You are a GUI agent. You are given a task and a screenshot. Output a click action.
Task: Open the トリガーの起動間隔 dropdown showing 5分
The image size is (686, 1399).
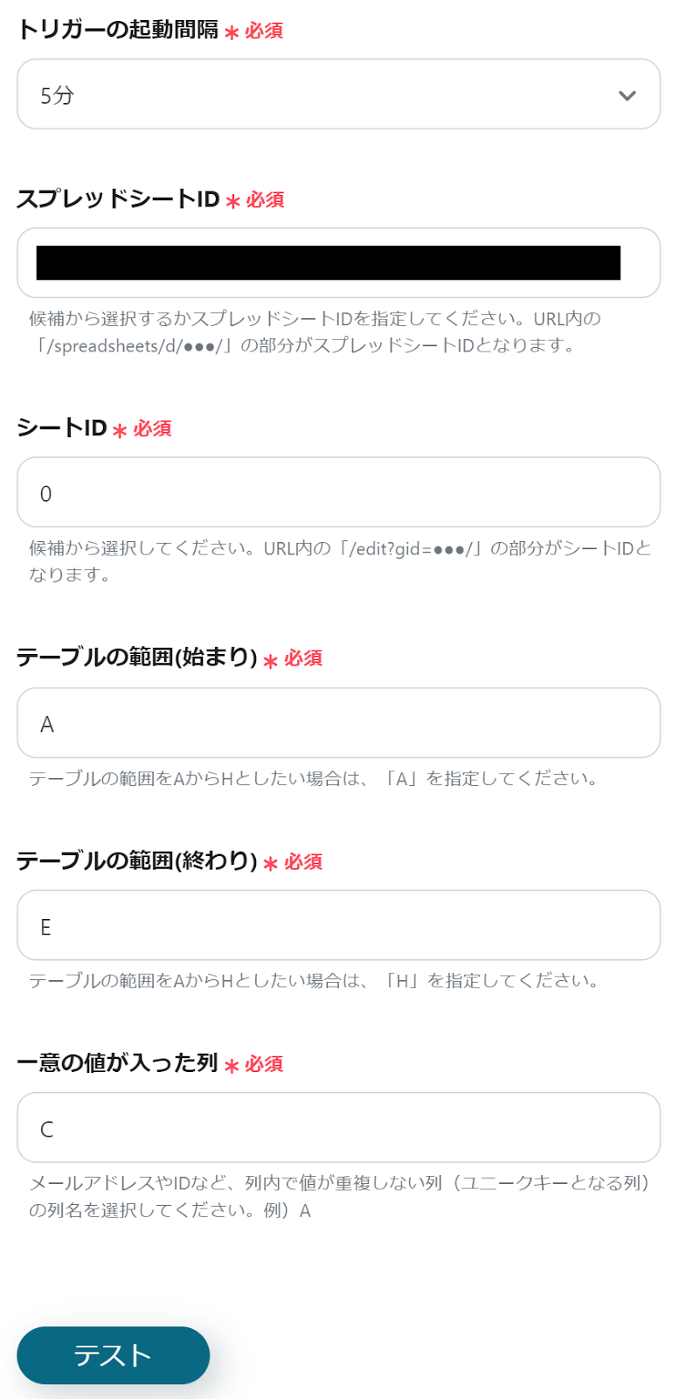(x=338, y=94)
